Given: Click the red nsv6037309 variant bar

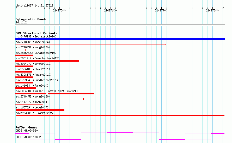Looking at the screenshot, I should (71, 94).
